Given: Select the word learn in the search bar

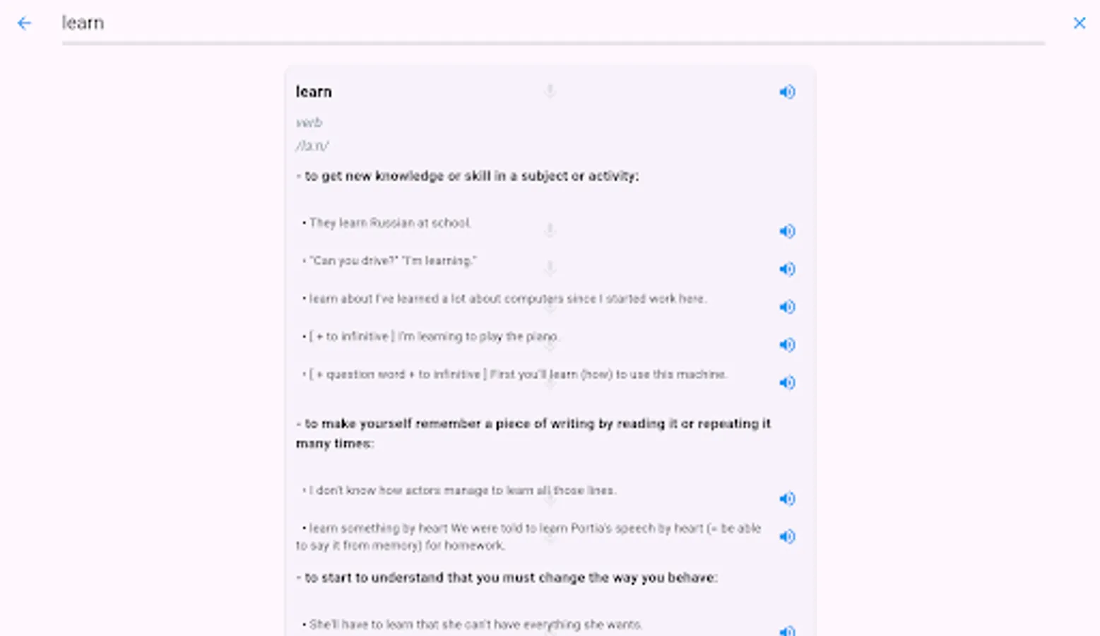Looking at the screenshot, I should pos(83,23).
